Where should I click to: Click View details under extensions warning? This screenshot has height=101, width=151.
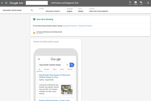pyautogui.click(x=40, y=33)
